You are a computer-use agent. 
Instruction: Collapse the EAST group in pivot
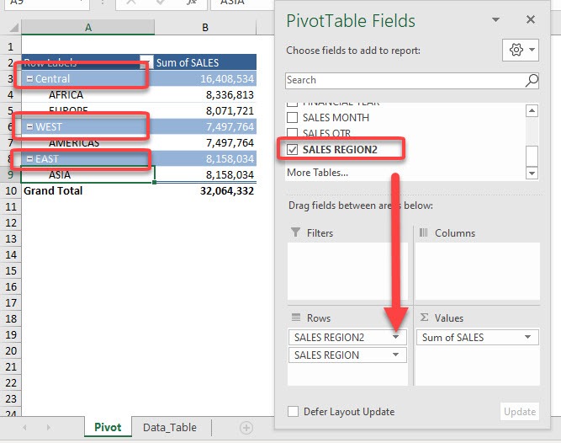tap(29, 158)
